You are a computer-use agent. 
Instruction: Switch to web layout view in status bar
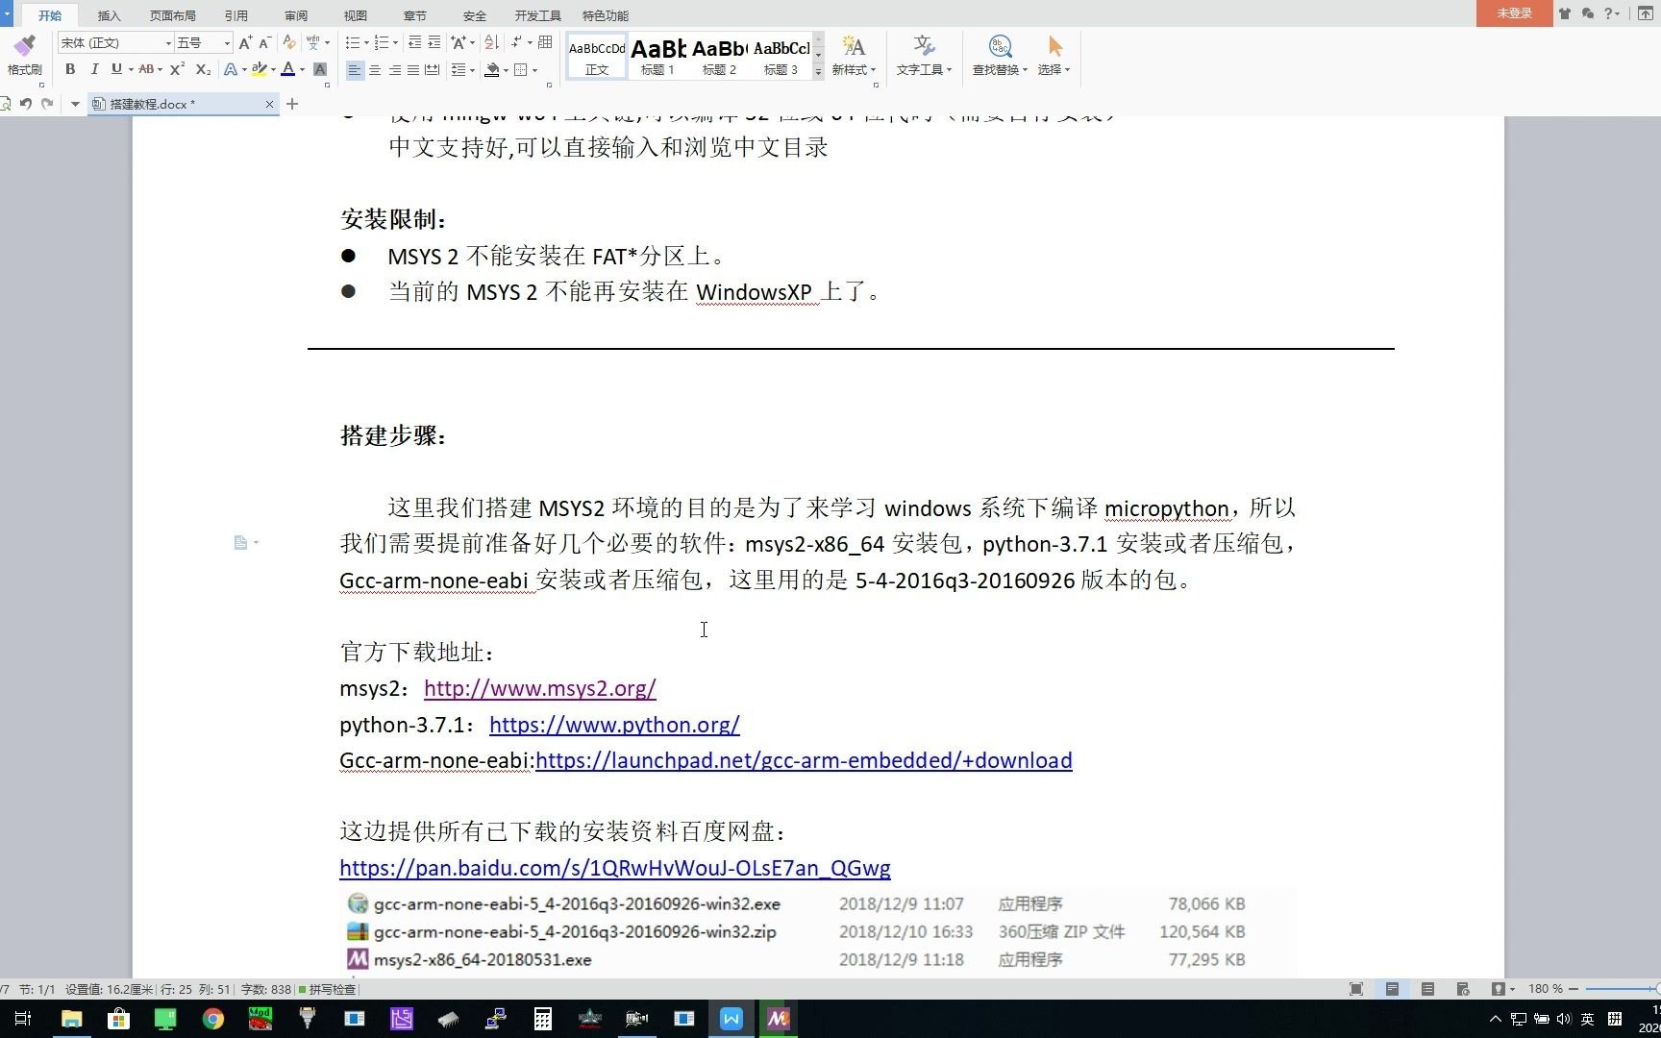(x=1463, y=989)
